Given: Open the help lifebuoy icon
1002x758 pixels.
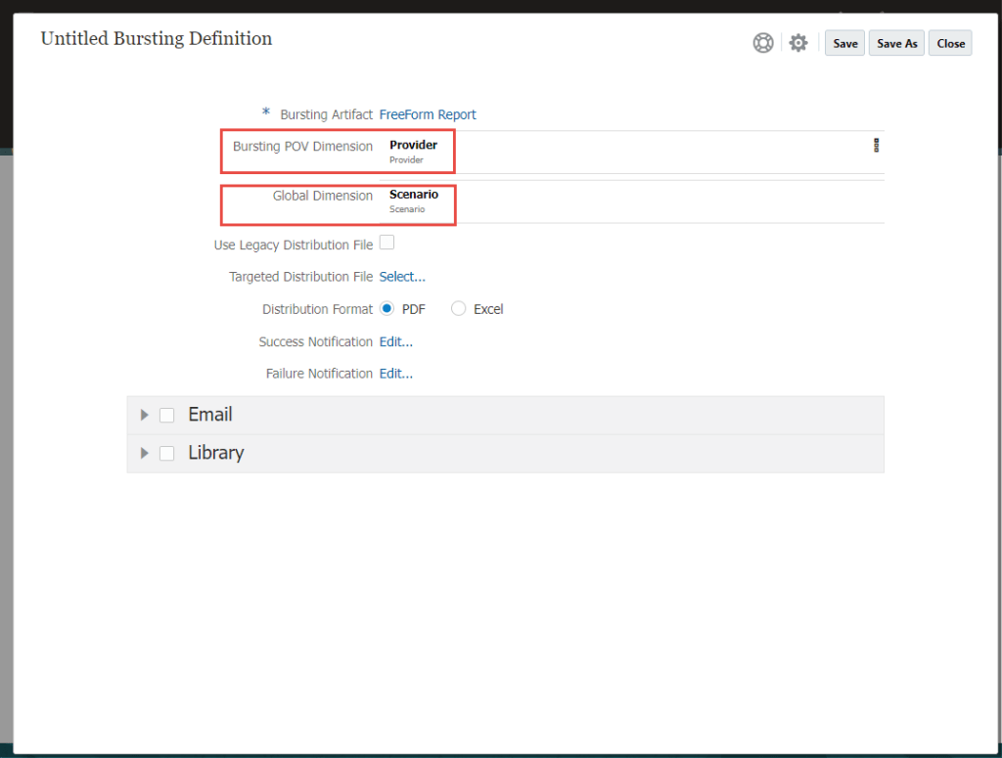Looking at the screenshot, I should (762, 43).
